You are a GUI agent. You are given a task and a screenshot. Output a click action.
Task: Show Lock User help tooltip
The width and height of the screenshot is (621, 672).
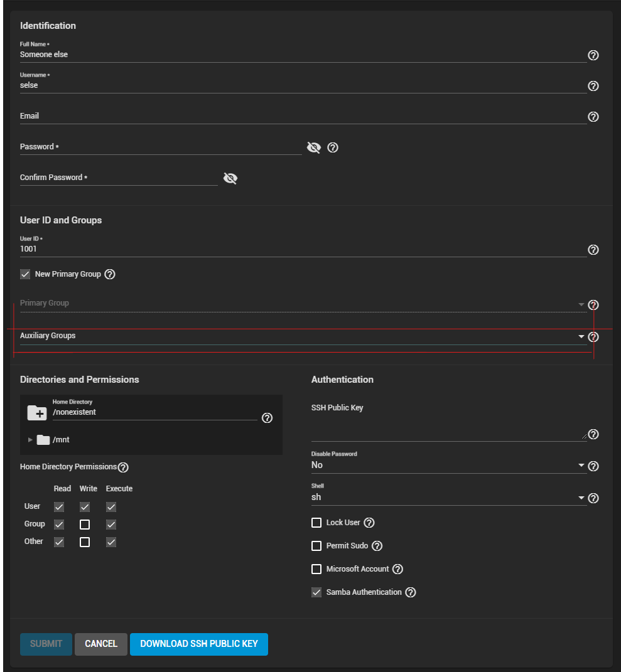(369, 523)
